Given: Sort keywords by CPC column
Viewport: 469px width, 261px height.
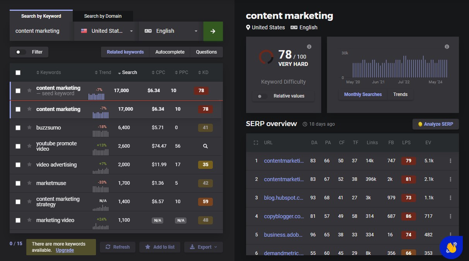Looking at the screenshot, I should (x=158, y=72).
